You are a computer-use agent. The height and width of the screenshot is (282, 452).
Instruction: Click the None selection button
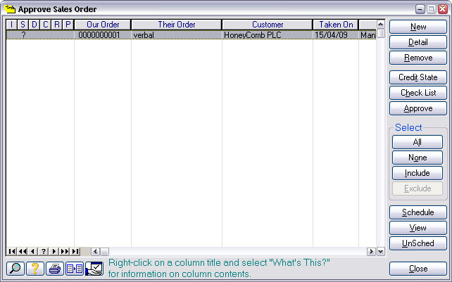point(417,158)
